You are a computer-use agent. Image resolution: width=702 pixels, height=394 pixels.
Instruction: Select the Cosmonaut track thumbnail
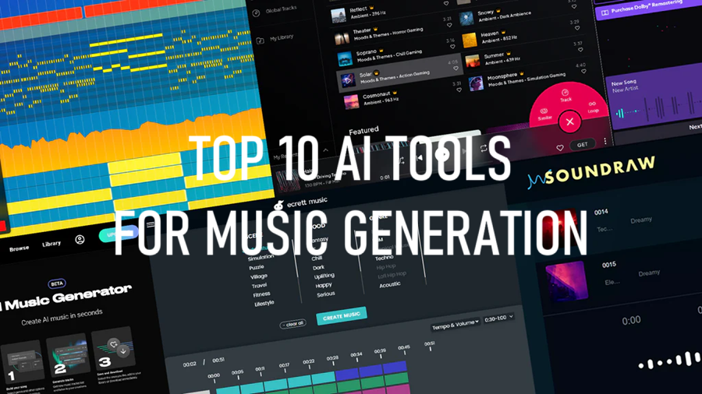[x=351, y=102]
